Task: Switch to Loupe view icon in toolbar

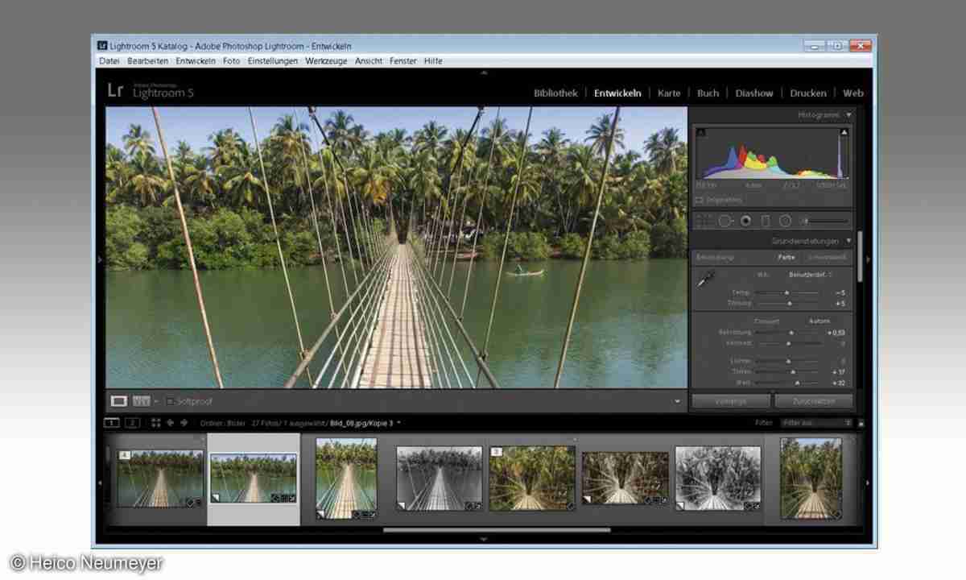Action: (x=119, y=400)
